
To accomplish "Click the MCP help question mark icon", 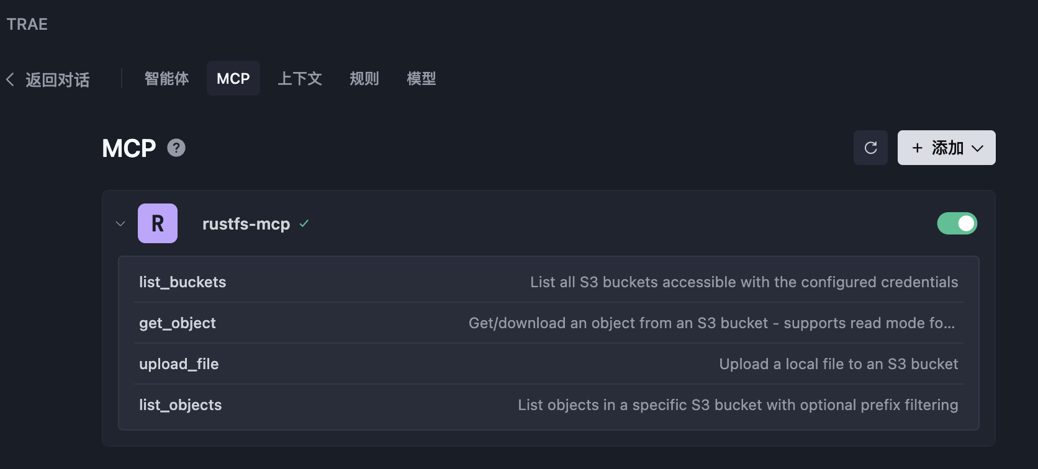I will click(x=176, y=148).
